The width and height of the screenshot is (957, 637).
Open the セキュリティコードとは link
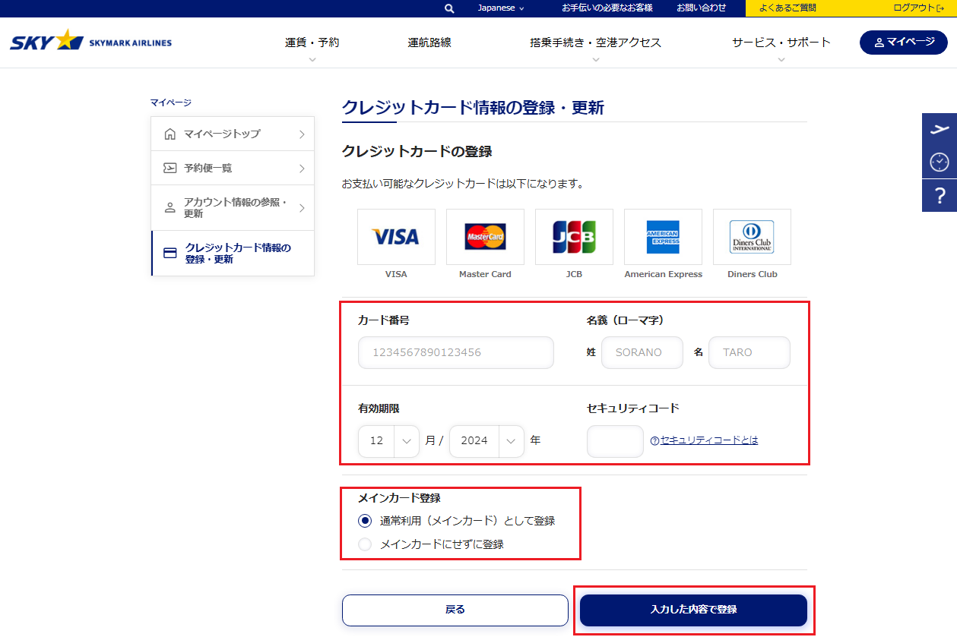pyautogui.click(x=708, y=440)
